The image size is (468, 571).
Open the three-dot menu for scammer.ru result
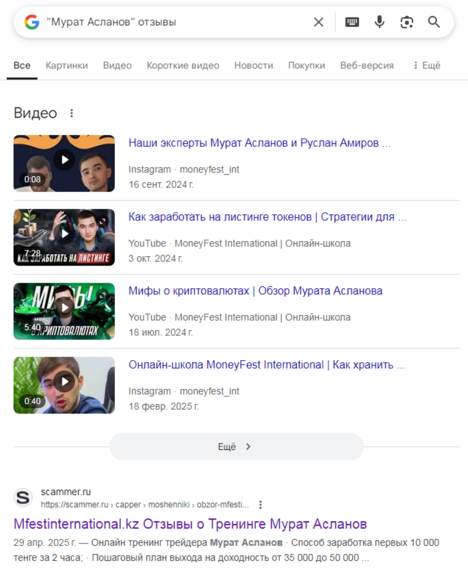(x=260, y=505)
